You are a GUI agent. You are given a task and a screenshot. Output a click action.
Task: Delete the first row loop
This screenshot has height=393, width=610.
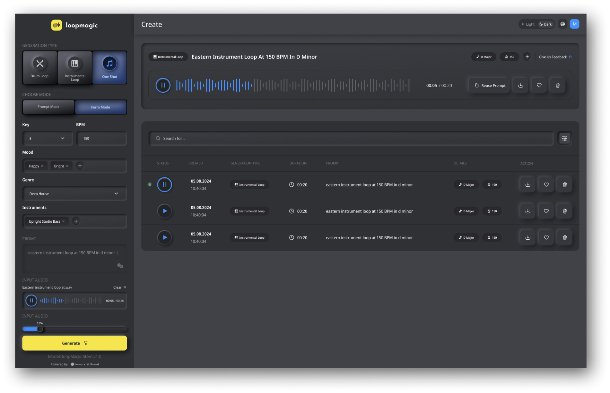click(x=565, y=184)
